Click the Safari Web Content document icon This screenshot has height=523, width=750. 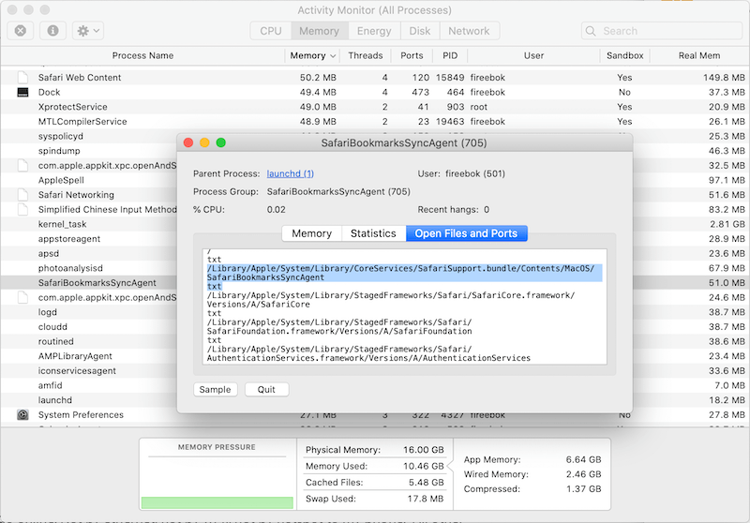pos(22,77)
